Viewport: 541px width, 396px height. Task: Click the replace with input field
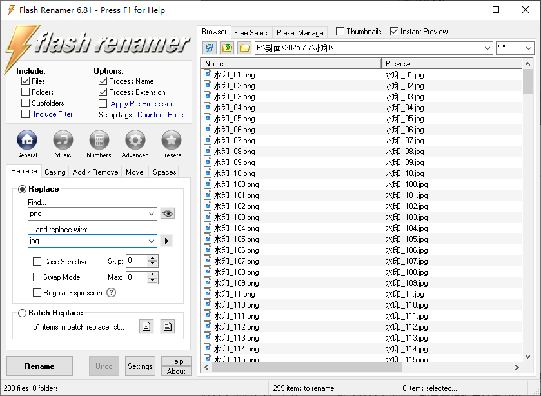(x=87, y=241)
